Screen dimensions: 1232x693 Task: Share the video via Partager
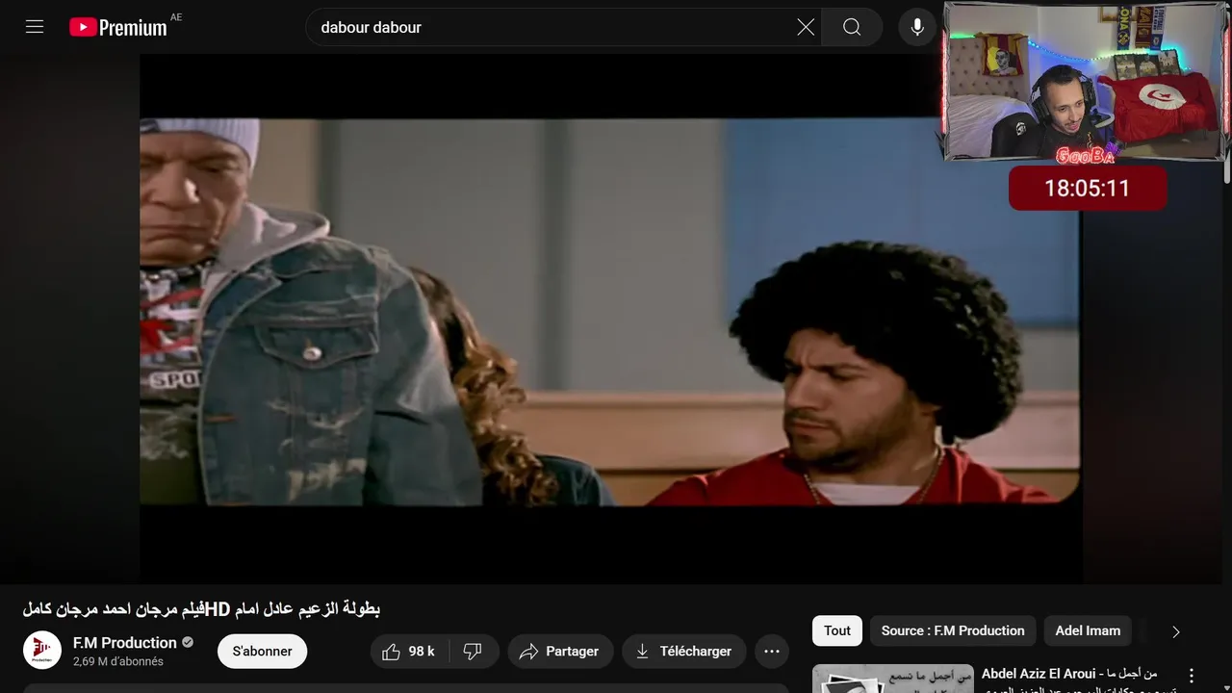(x=560, y=652)
